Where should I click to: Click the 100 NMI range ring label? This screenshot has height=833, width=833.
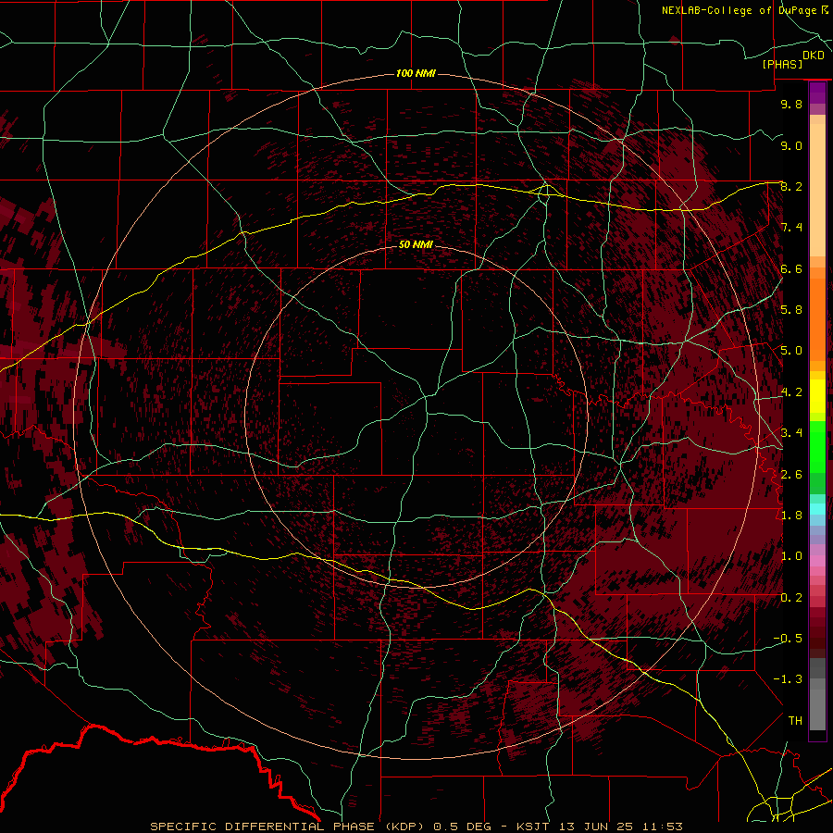416,73
